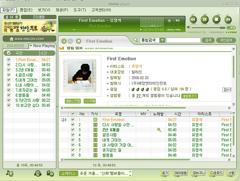This screenshot has width=240, height=181.
Task: Click the 듣기 button
Action: pyautogui.click(x=165, y=173)
